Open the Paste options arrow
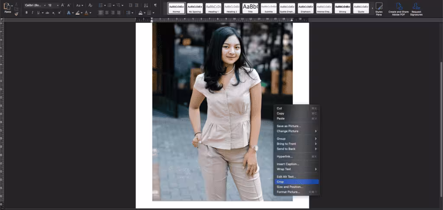Viewport: 443px width, 210px height. (x=12, y=6)
